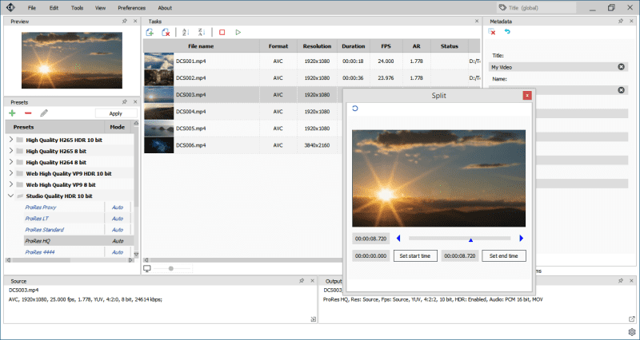Remove preset using the red minus icon
This screenshot has width=640, height=340.
pyautogui.click(x=28, y=113)
